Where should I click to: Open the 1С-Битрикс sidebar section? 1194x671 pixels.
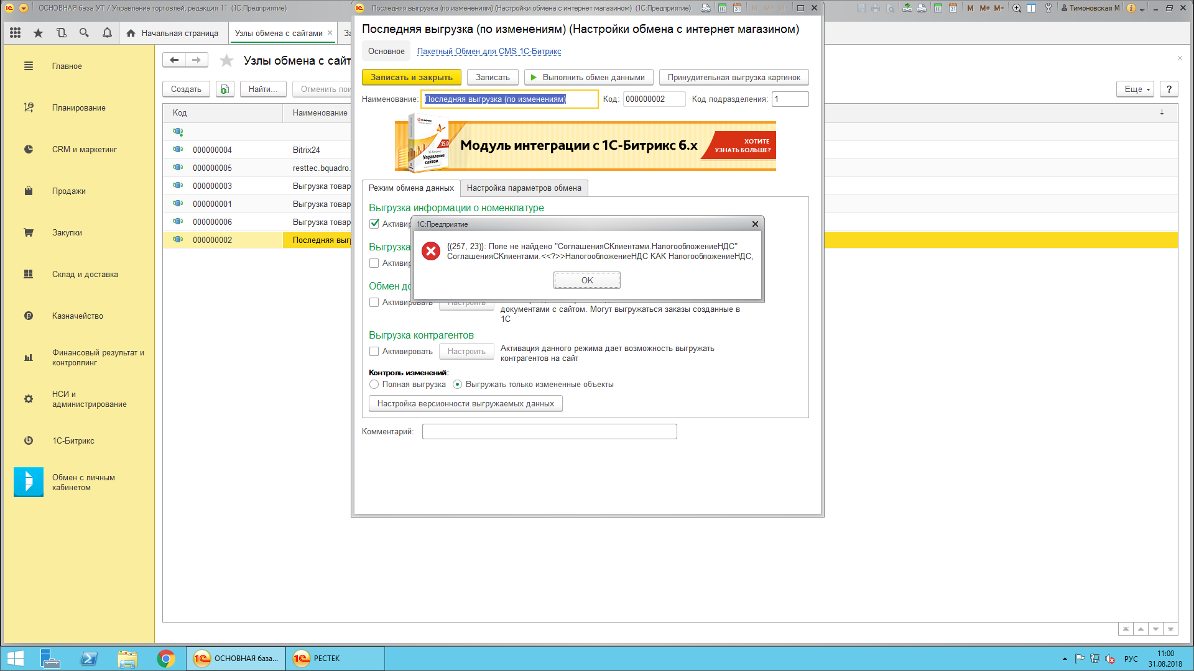(73, 440)
